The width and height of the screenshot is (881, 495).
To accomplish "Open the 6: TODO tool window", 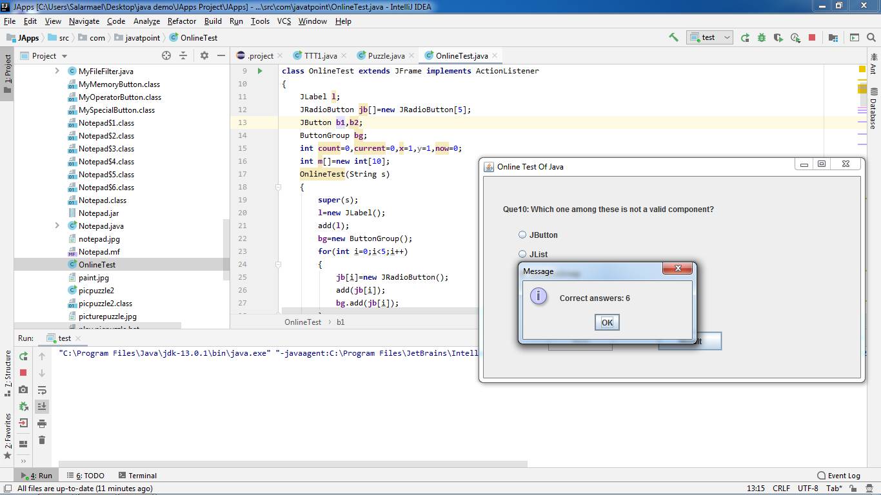I will coord(84,476).
